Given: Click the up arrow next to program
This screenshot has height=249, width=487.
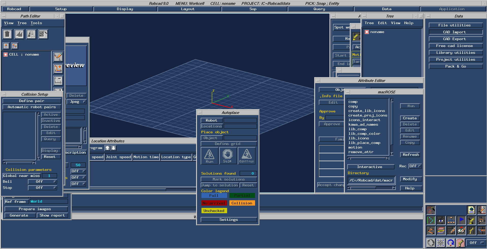Looking at the screenshot, I should 107,148.
